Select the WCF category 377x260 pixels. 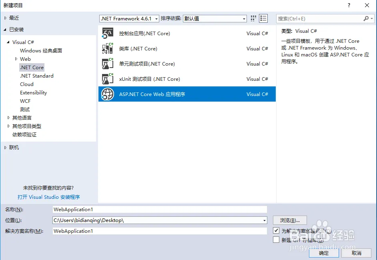(25, 101)
